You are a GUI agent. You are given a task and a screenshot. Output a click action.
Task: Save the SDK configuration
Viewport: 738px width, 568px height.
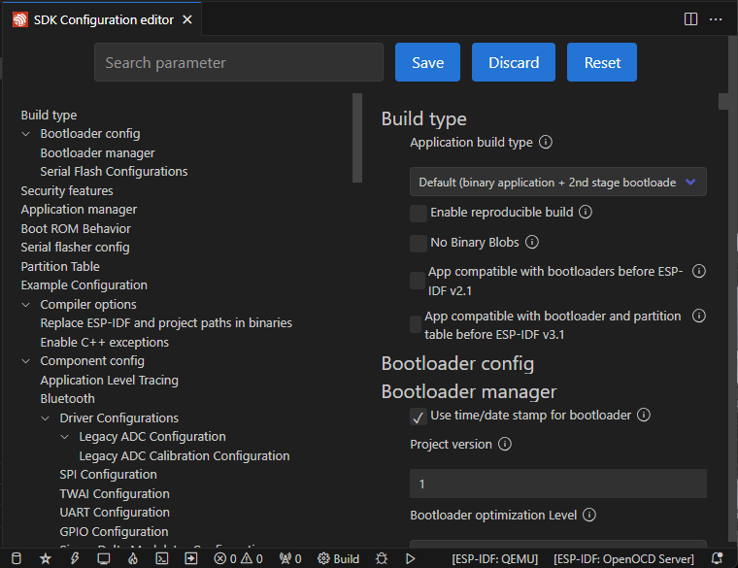click(427, 62)
